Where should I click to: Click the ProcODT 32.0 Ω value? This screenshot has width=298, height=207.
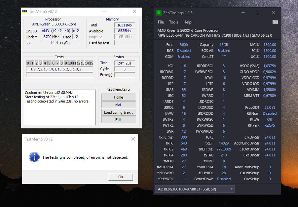pyautogui.click(x=270, y=107)
